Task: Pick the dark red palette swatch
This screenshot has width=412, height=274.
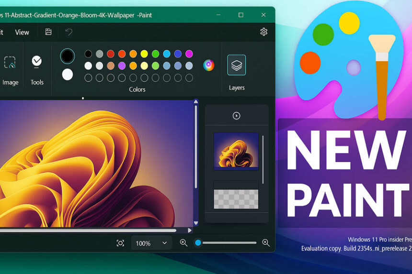Action: click(111, 54)
